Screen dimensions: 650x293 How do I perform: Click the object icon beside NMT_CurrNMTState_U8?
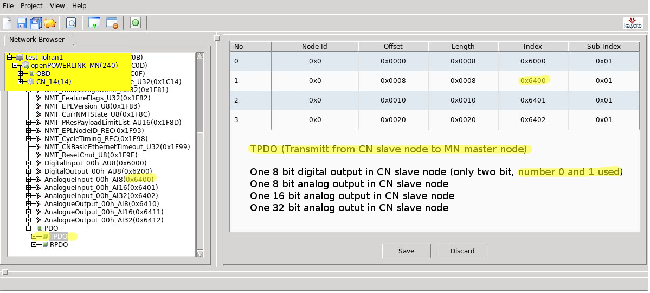pos(38,114)
